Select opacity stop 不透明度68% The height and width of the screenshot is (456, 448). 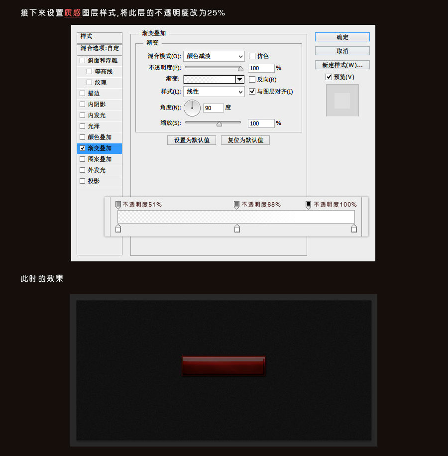[236, 205]
